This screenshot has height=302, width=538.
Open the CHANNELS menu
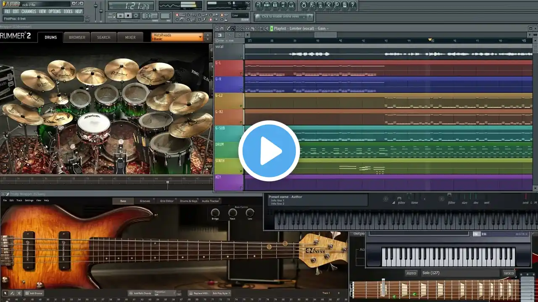[29, 11]
